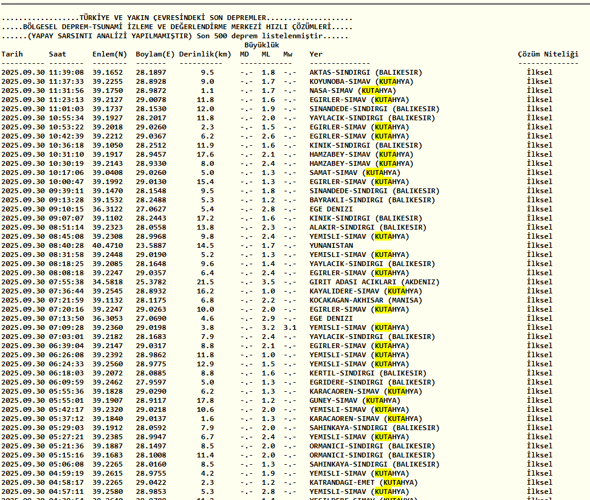Image resolution: width=590 pixels, height=500 pixels.
Task: Click the 10:42:39 earthquake time
Action: [66, 136]
